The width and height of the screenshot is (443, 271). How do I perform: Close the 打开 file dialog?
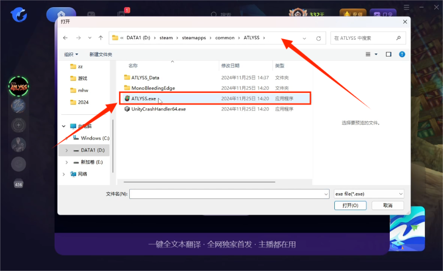tap(405, 22)
